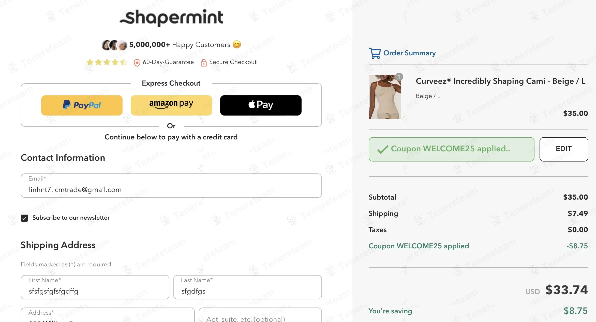Image resolution: width=596 pixels, height=322 pixels.
Task: Click the Shaping Cami product thumbnail
Action: tap(384, 97)
